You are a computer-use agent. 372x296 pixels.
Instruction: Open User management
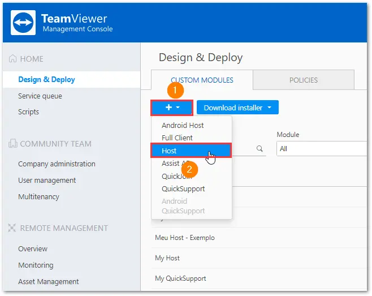point(47,181)
